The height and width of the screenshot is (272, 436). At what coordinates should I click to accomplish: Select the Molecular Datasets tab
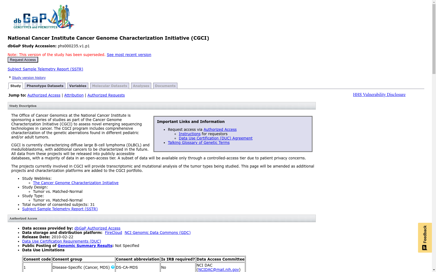pos(110,86)
